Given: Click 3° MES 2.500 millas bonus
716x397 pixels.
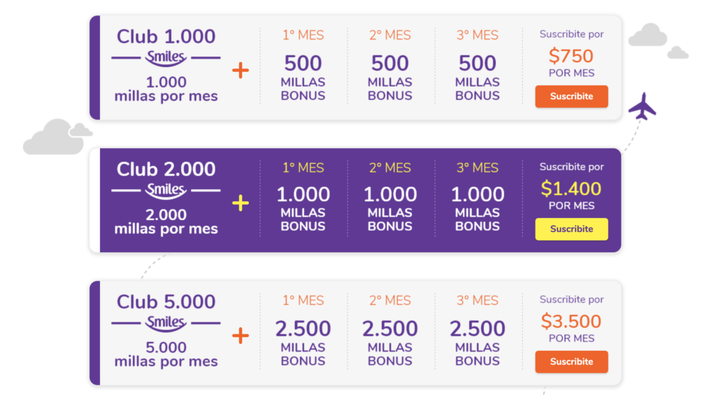Looking at the screenshot, I should 477,331.
